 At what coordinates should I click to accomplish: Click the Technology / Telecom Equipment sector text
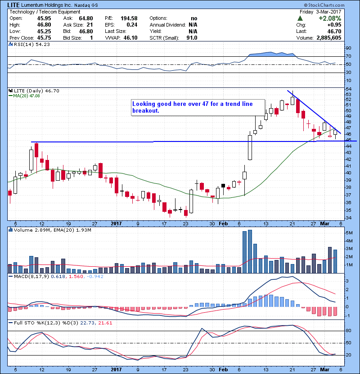[x=45, y=12]
